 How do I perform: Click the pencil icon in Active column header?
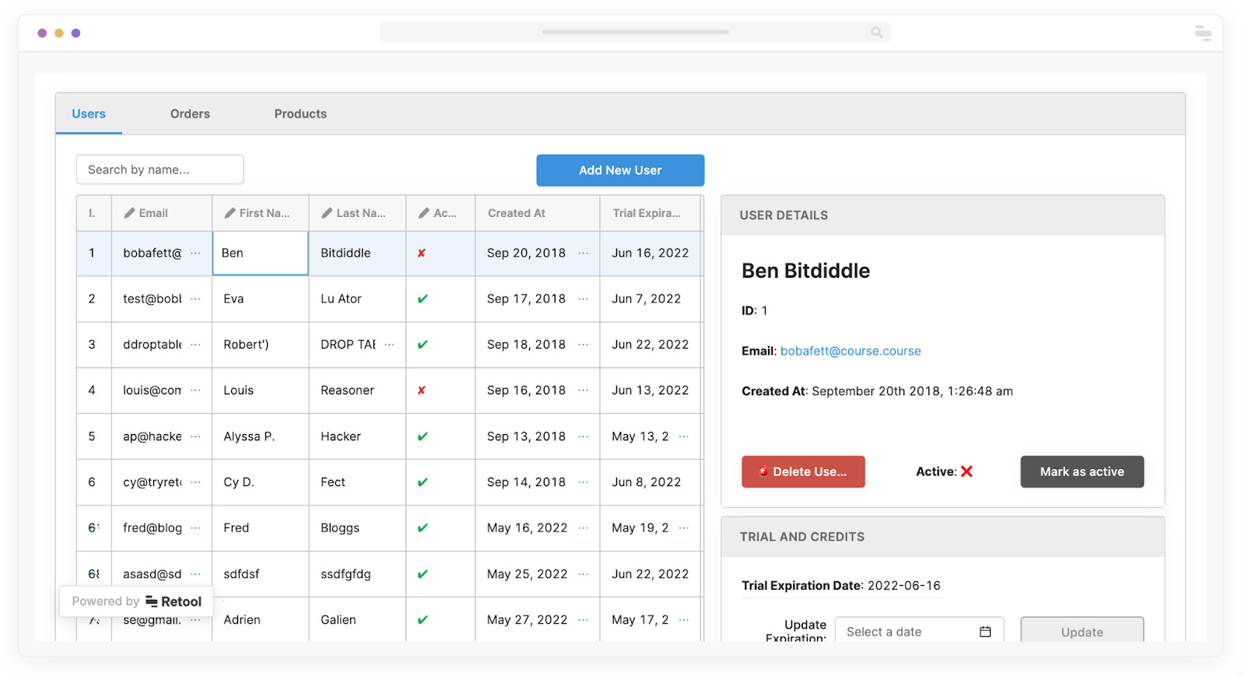pos(424,213)
